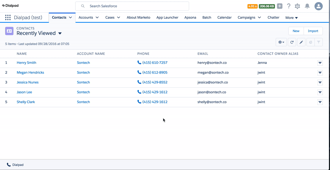Click the New contact button

coord(296,31)
